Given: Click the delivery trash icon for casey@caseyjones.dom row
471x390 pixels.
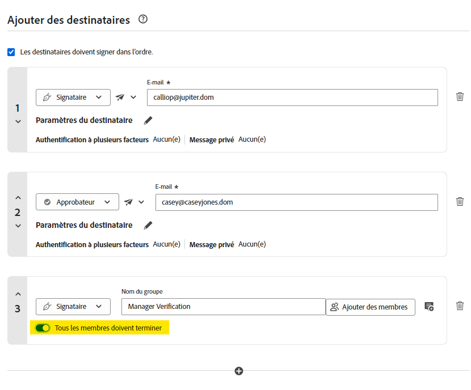Looking at the screenshot, I should (460, 202).
